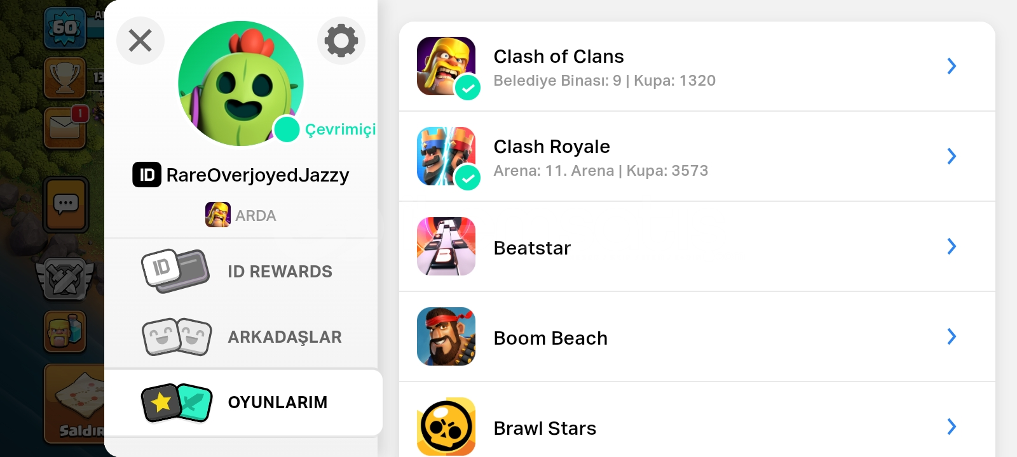
Task: Open the mailbox icon with red badge
Action: click(65, 128)
